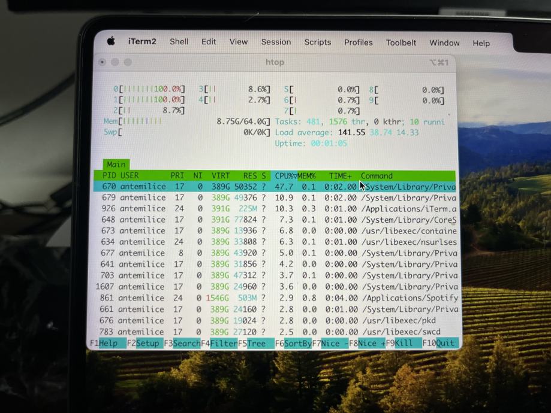Select iTerm process row PID 926
Image resolution: width=551 pixels, height=413 pixels.
(275, 208)
